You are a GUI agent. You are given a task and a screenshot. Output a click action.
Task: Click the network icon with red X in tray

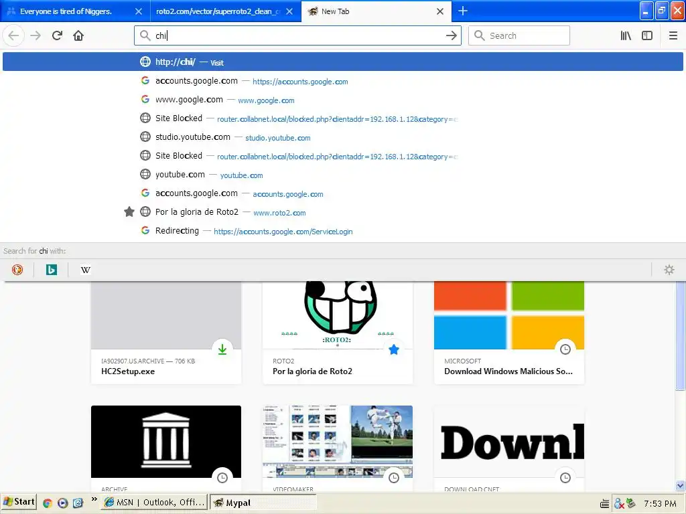618,503
